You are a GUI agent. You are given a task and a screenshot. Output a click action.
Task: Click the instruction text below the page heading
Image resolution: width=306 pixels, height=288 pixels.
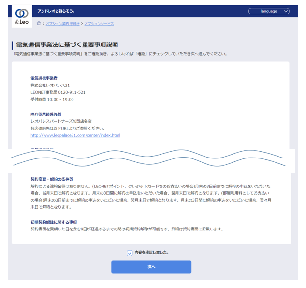click(120, 54)
